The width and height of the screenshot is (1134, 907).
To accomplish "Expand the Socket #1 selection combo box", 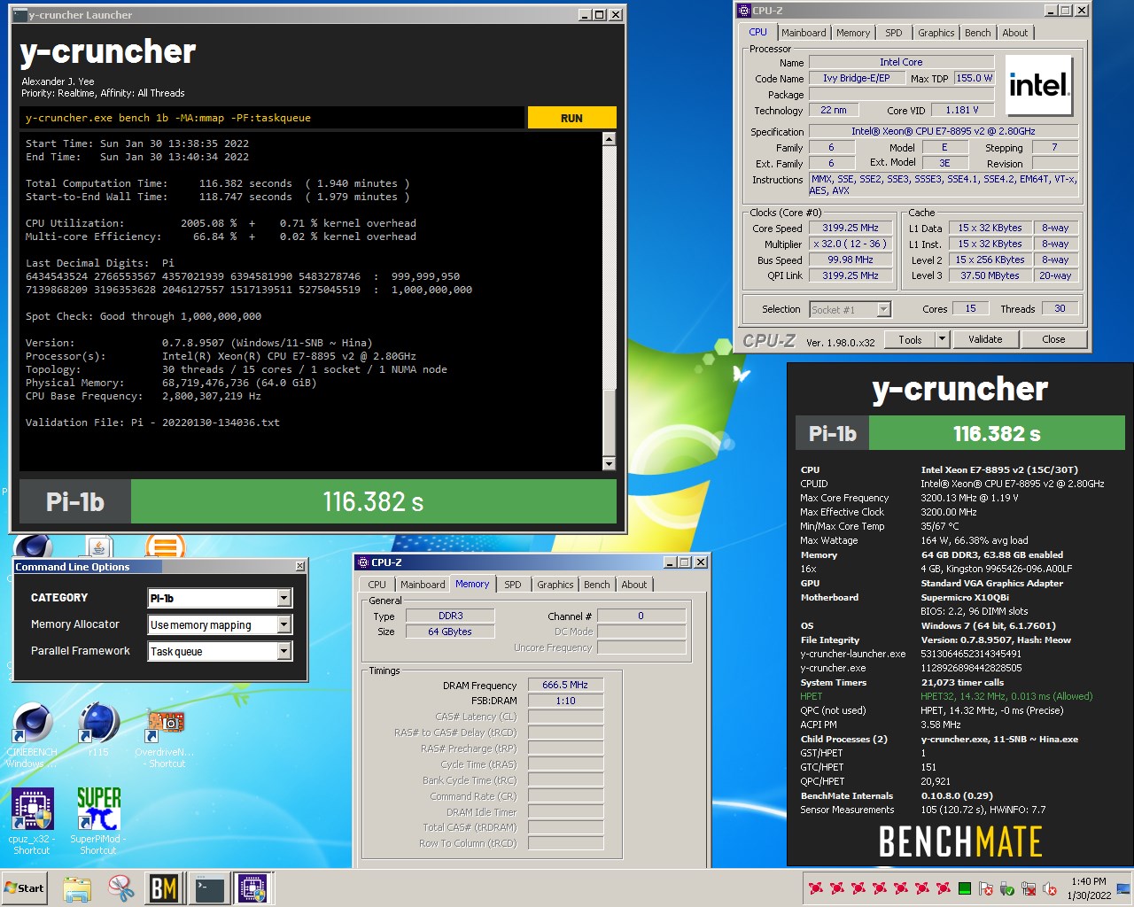I will coord(850,309).
